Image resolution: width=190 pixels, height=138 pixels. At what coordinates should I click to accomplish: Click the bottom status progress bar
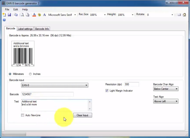[x=14, y=134]
